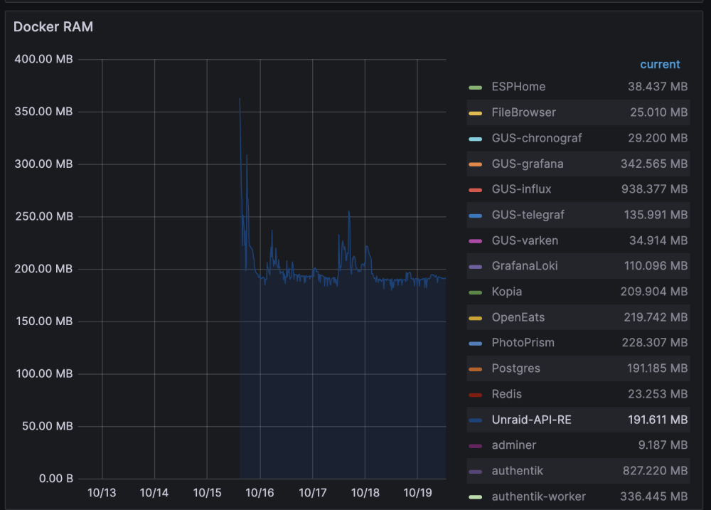Image resolution: width=711 pixels, height=510 pixels.
Task: Click the authentik-worker color swatch
Action: (475, 497)
